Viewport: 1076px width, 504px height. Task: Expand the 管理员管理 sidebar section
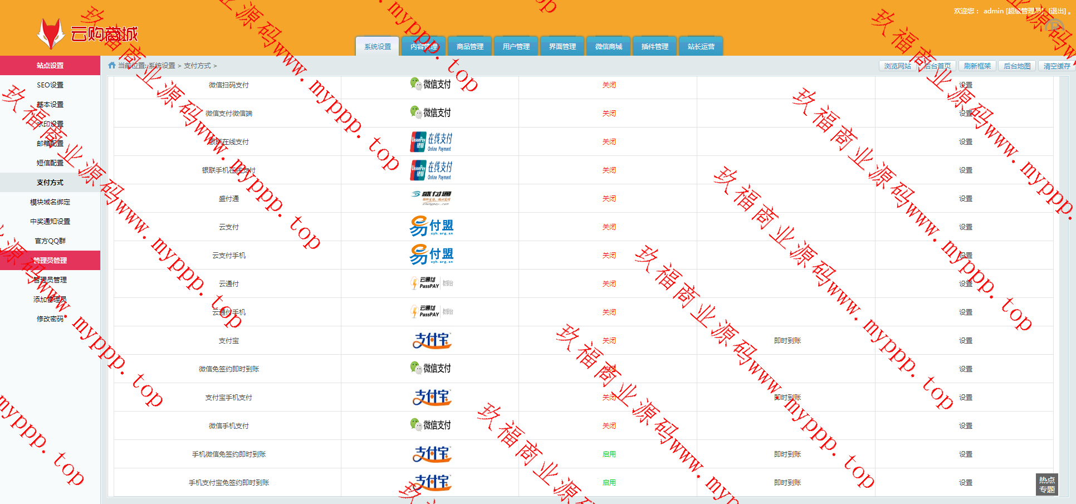coord(50,261)
